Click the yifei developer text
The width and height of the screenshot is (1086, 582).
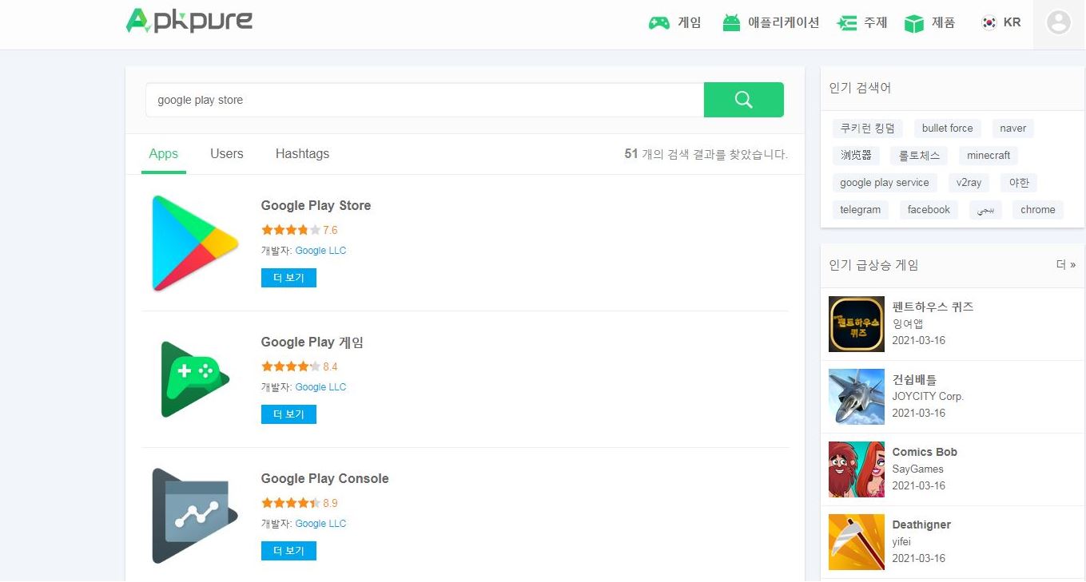pos(901,541)
